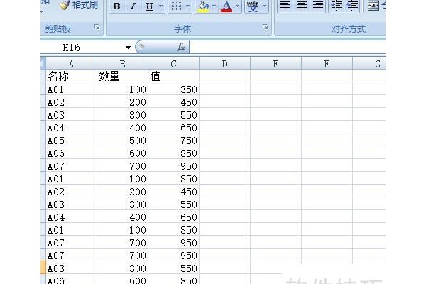
Task: Select the header cell 名称
Action: 72,76
